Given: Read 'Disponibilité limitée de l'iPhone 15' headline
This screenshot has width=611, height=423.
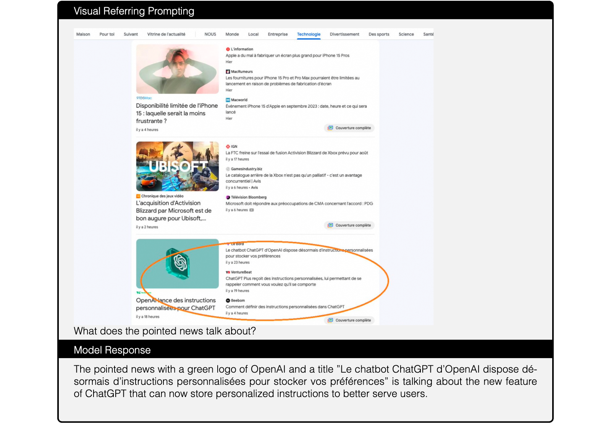Looking at the screenshot, I should (x=177, y=113).
